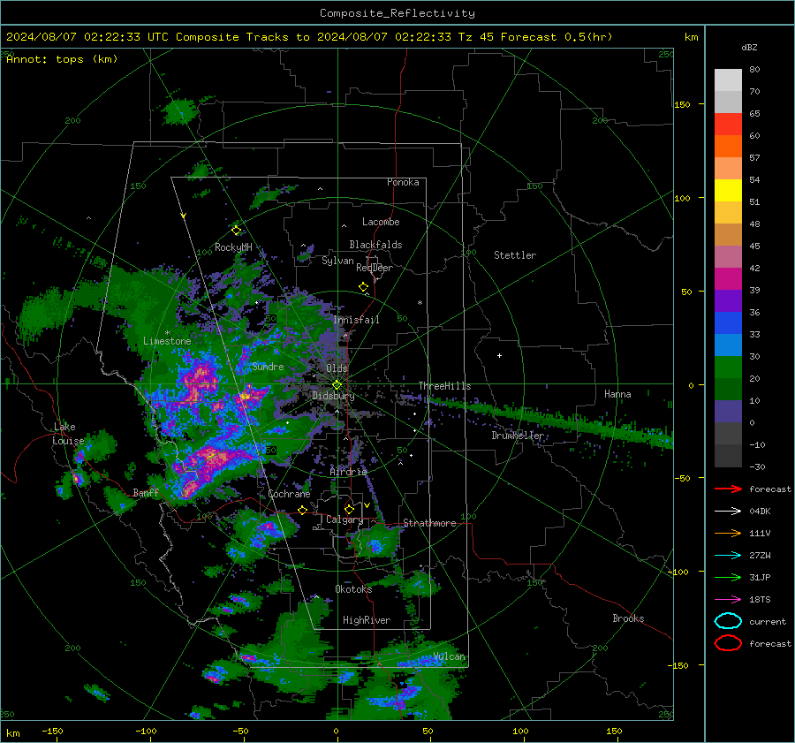
Task: Pick the orange 57-60 dBZ swatch
Action: pos(728,147)
